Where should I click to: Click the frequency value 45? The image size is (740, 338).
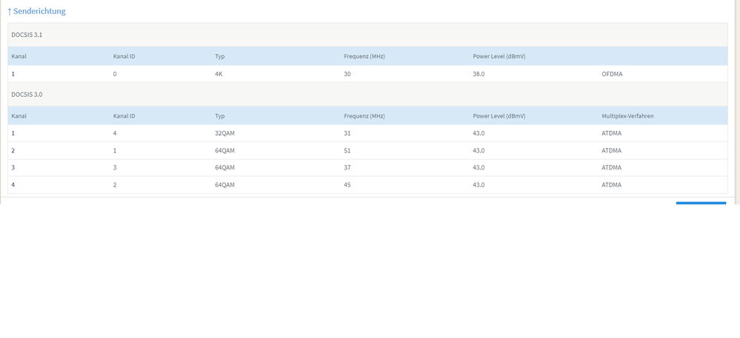(347, 185)
